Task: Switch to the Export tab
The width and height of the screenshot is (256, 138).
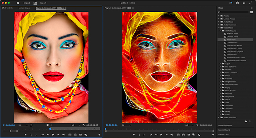Action: pyautogui.click(x=43, y=3)
